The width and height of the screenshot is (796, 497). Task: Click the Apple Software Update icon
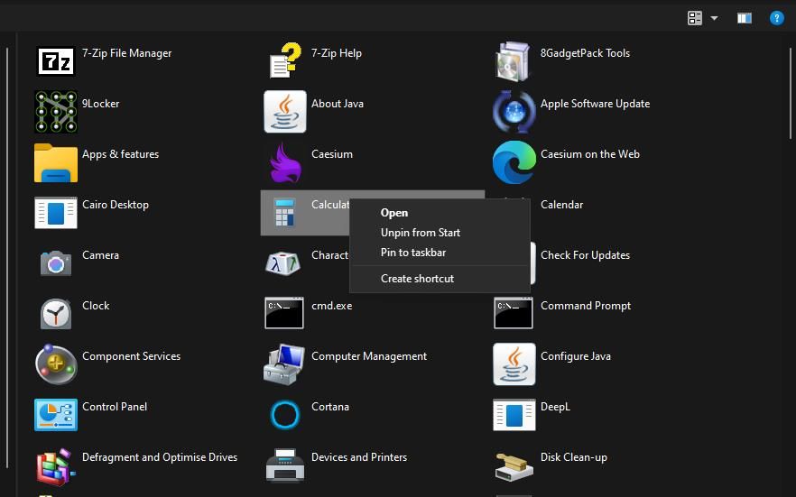[514, 111]
